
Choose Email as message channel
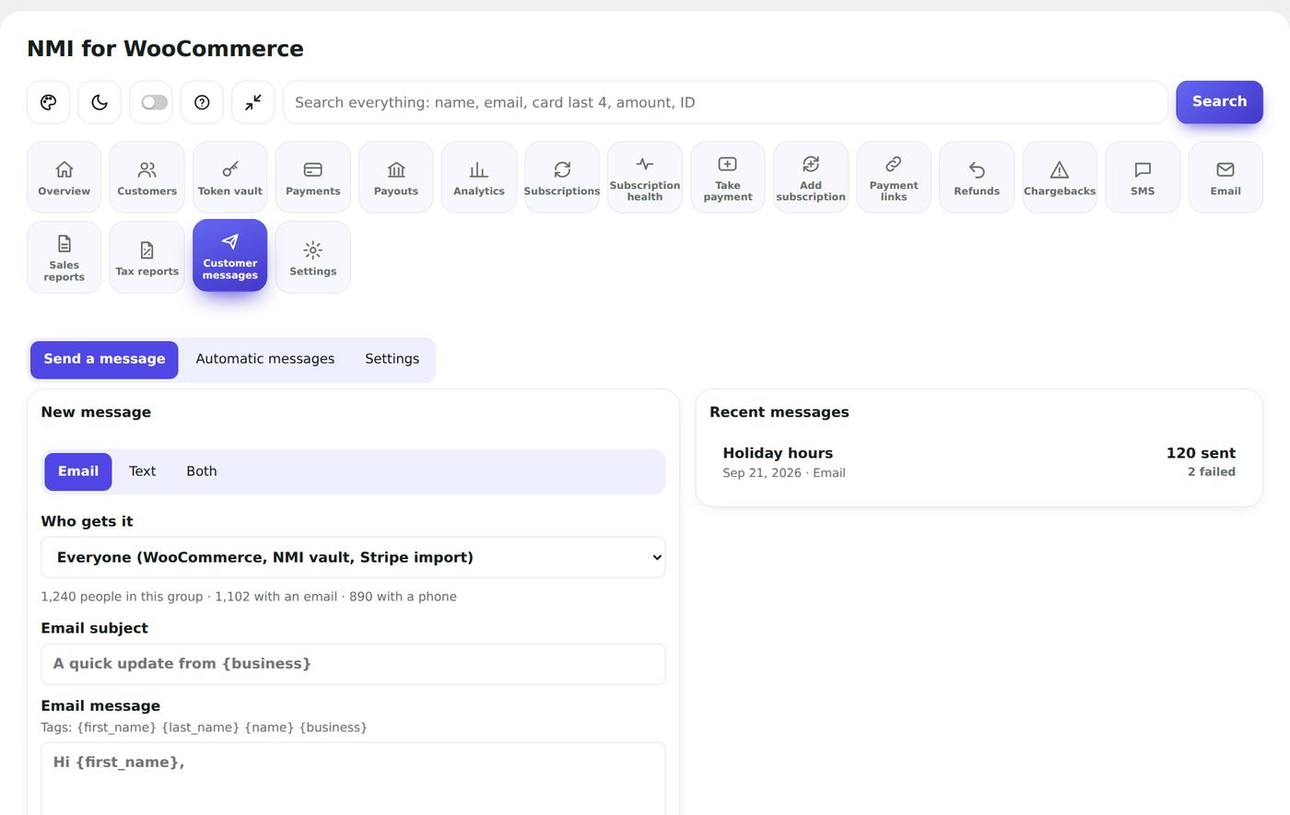78,472
